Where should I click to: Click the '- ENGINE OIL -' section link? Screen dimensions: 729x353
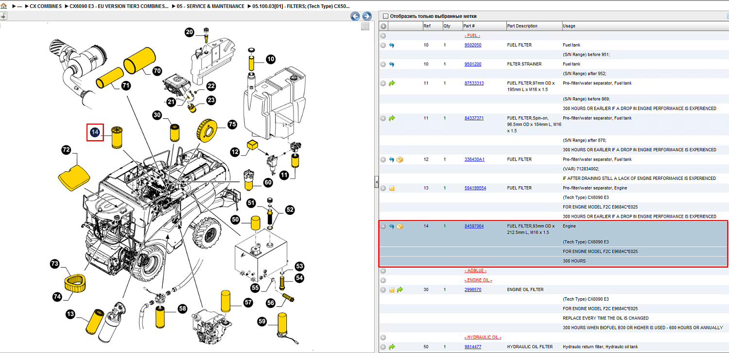[x=478, y=280]
